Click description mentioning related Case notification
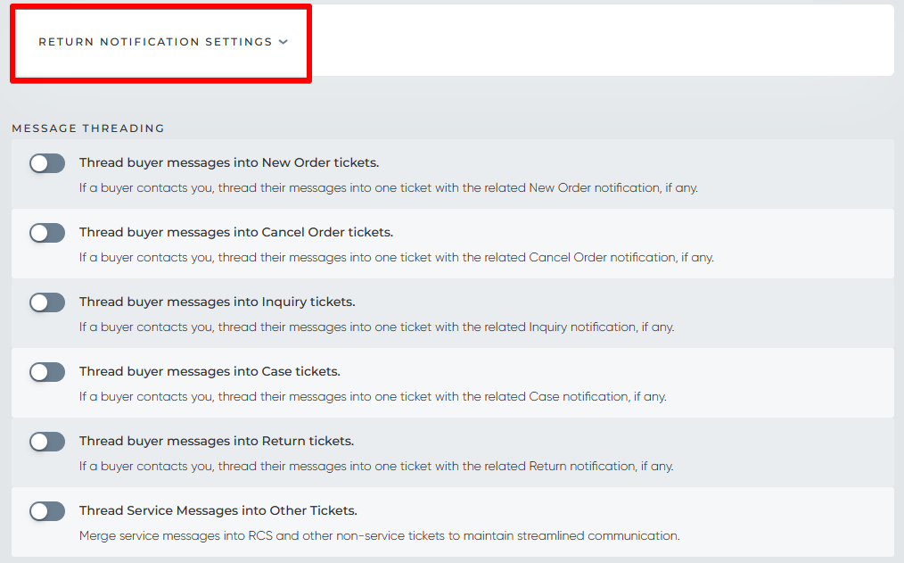The width and height of the screenshot is (904, 563). coord(373,397)
